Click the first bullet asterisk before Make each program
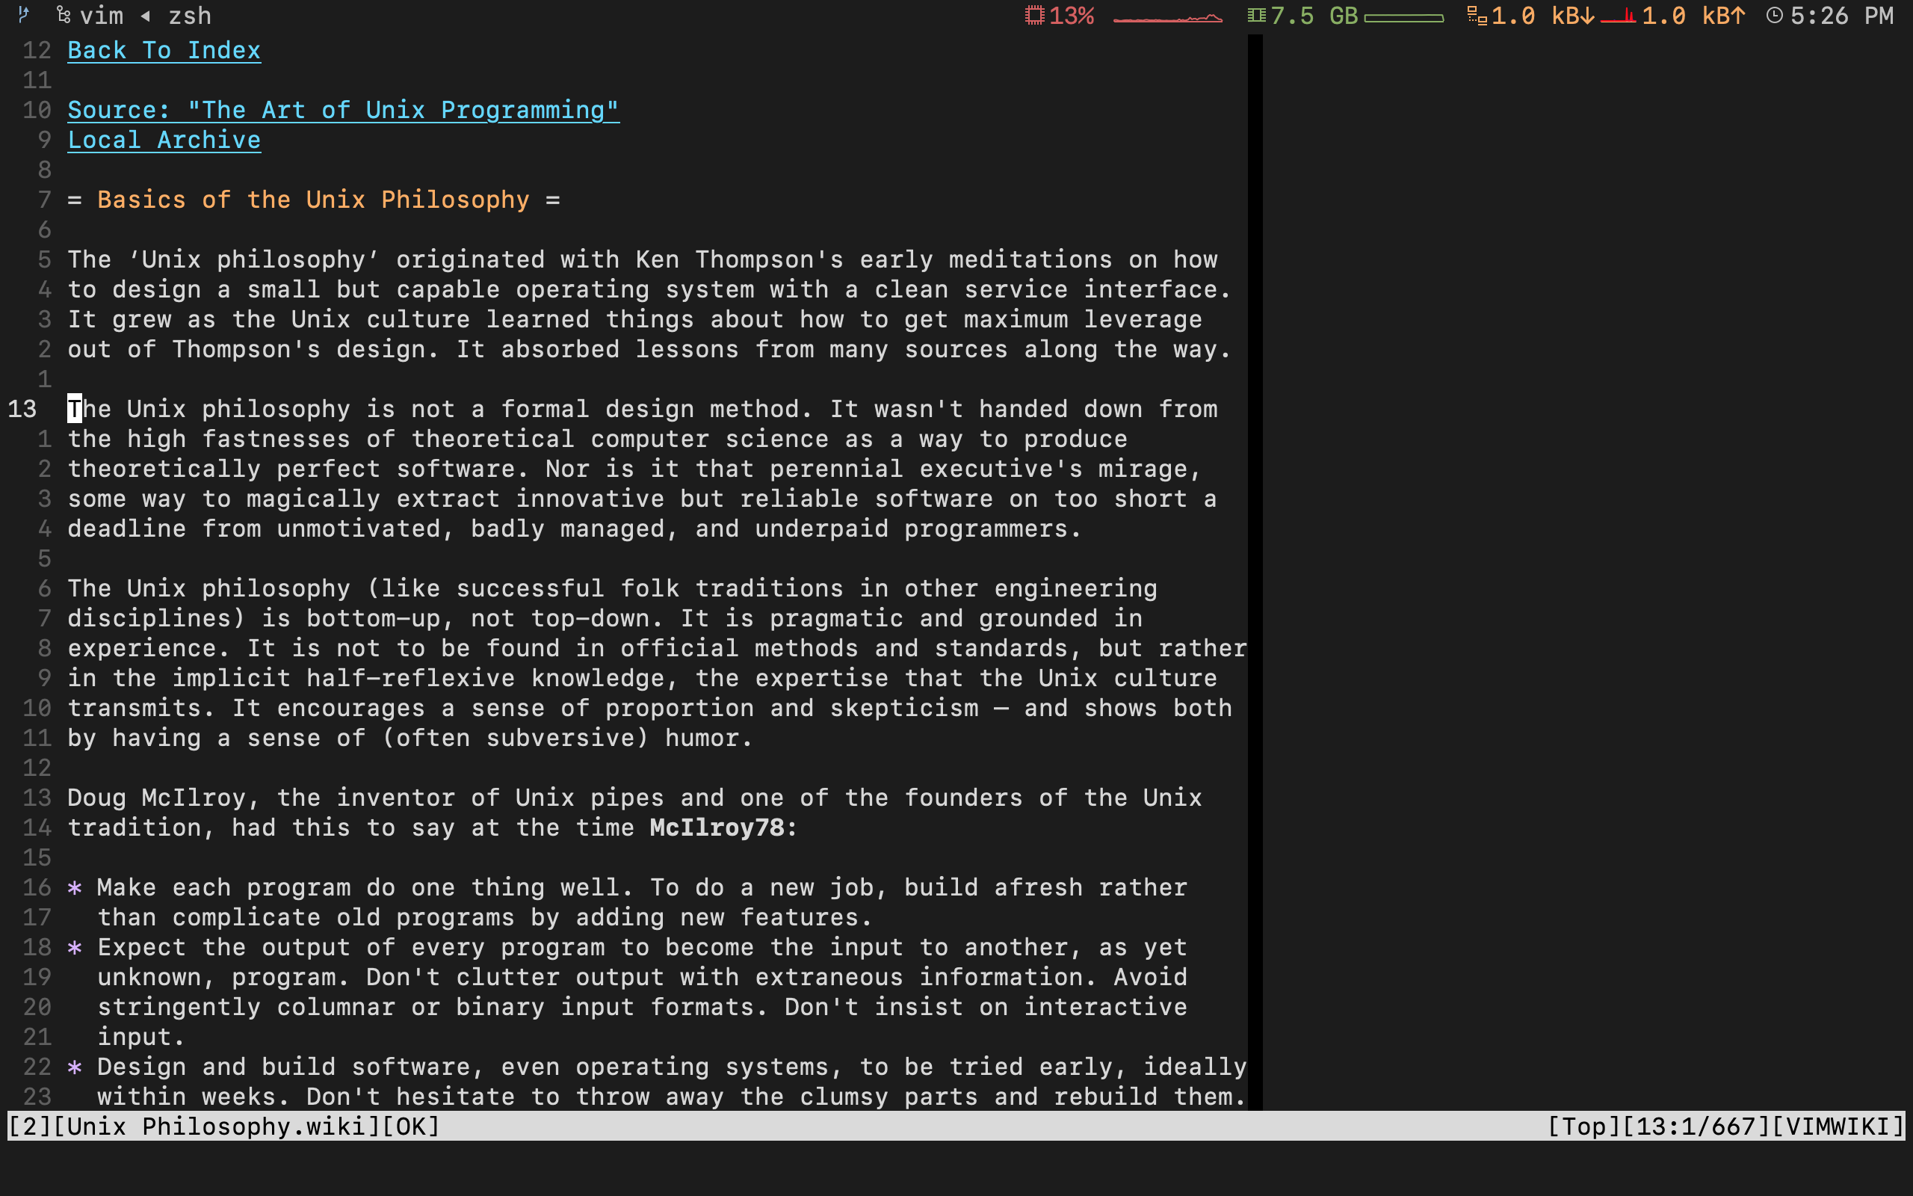This screenshot has height=1196, width=1913. coord(74,887)
